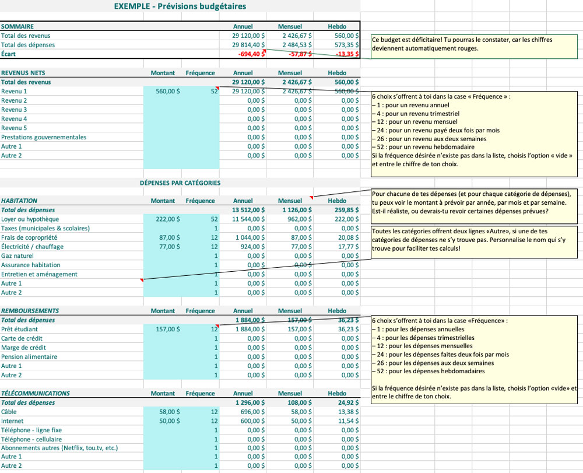Click the 2 484,53 $ monthly expenses cell
The width and height of the screenshot is (583, 473).
point(297,45)
